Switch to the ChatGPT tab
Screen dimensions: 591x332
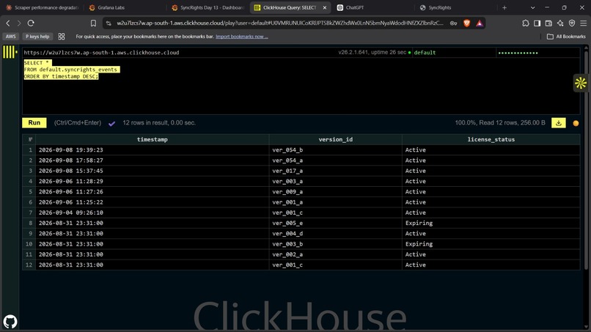[x=373, y=7]
